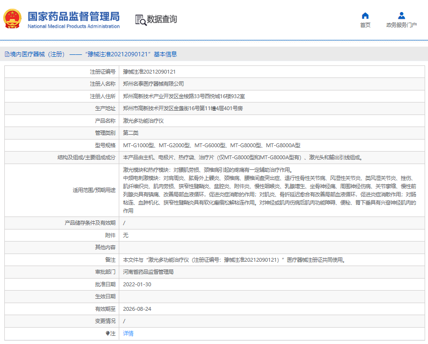Click the national emblem logo

coord(13,19)
